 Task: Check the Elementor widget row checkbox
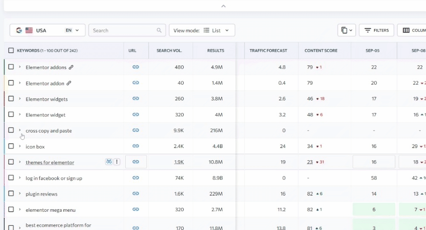11,114
